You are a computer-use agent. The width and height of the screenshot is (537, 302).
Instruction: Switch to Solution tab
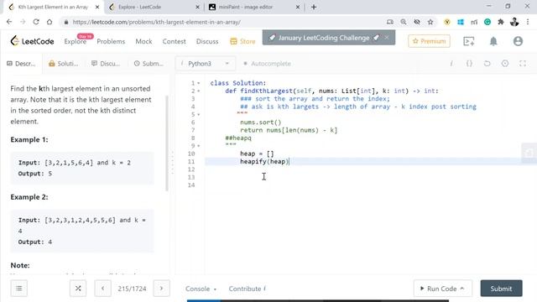click(64, 64)
